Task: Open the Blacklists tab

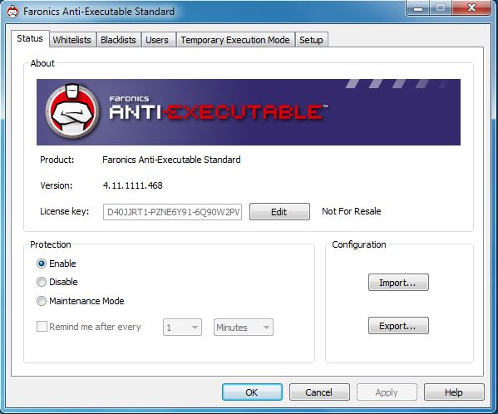Action: pos(118,40)
